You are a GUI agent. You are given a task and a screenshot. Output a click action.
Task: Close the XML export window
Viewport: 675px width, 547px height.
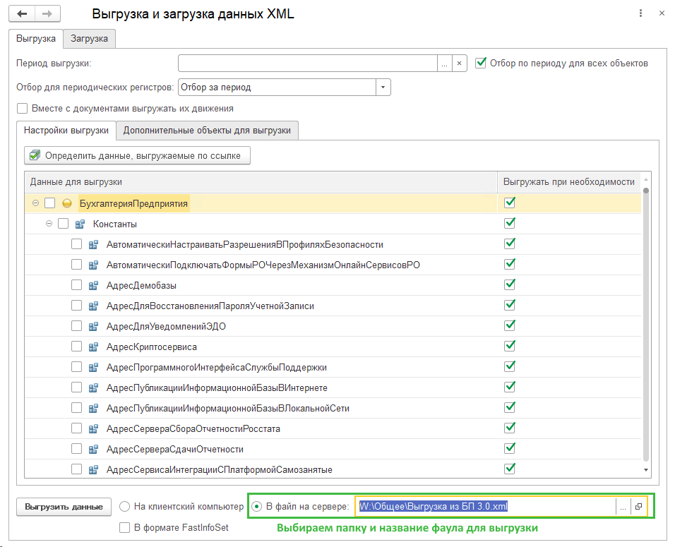click(662, 13)
